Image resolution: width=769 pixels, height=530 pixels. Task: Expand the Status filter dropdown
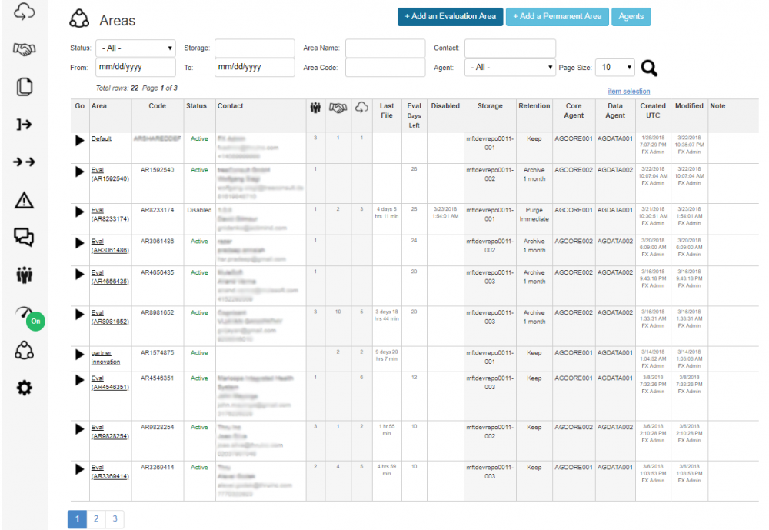(135, 48)
